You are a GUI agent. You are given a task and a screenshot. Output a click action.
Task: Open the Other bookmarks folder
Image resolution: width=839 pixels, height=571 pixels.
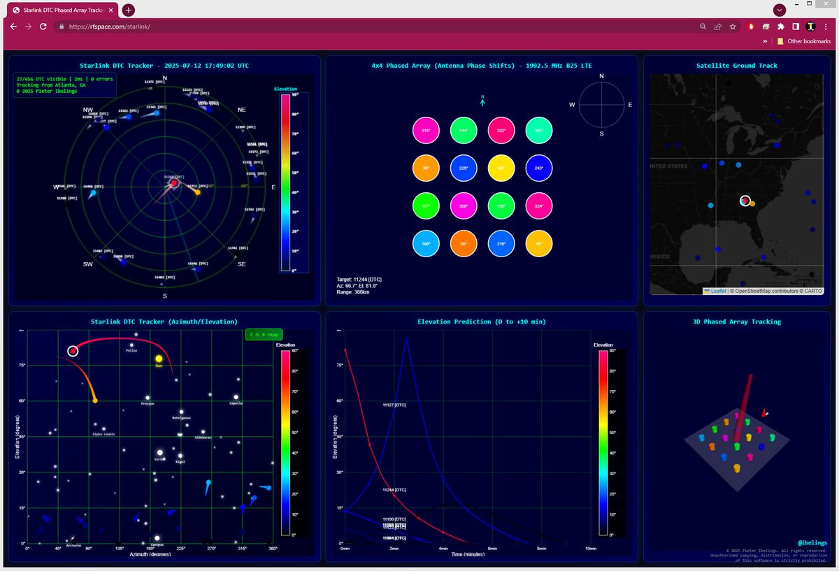(803, 41)
